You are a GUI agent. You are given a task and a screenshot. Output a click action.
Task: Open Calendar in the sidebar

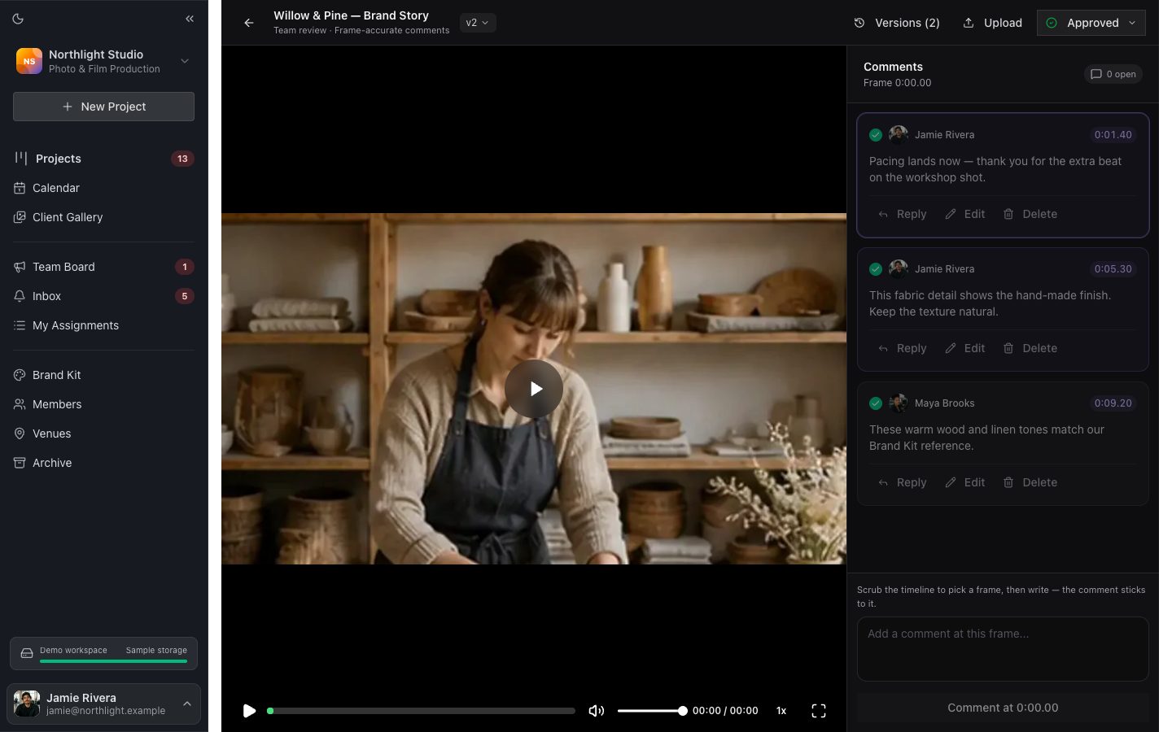(103, 188)
